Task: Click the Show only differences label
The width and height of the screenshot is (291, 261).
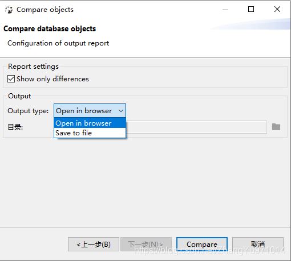Action: (x=52, y=79)
